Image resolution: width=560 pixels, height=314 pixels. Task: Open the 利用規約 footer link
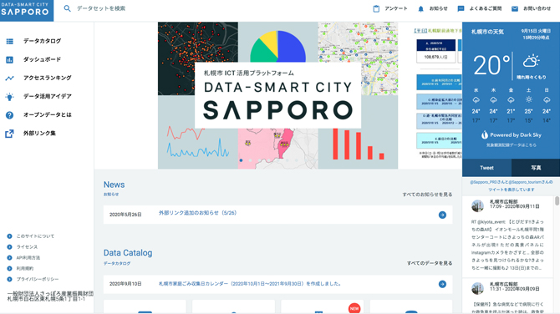pyautogui.click(x=24, y=268)
